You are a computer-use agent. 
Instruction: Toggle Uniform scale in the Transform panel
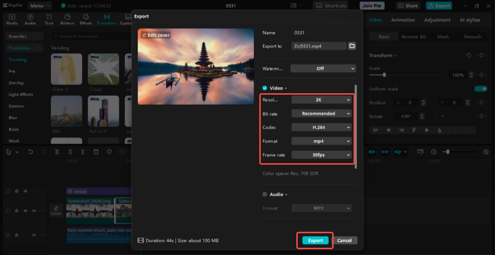click(x=480, y=89)
